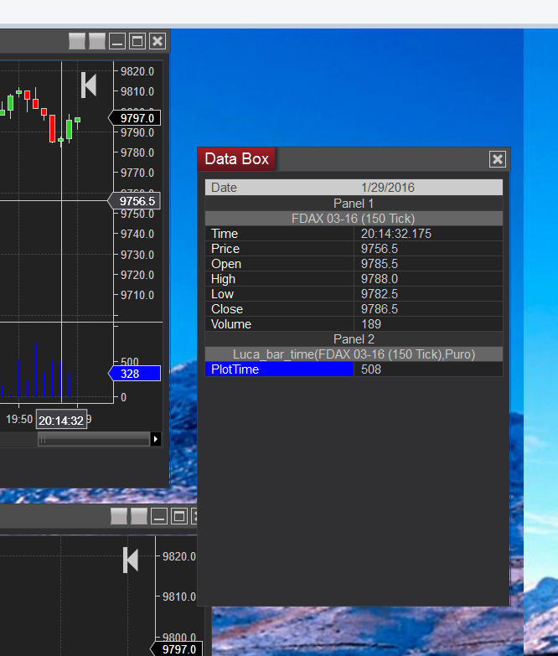Click the 9820.0 axis label in upper chart
The height and width of the screenshot is (656, 558).
point(137,71)
